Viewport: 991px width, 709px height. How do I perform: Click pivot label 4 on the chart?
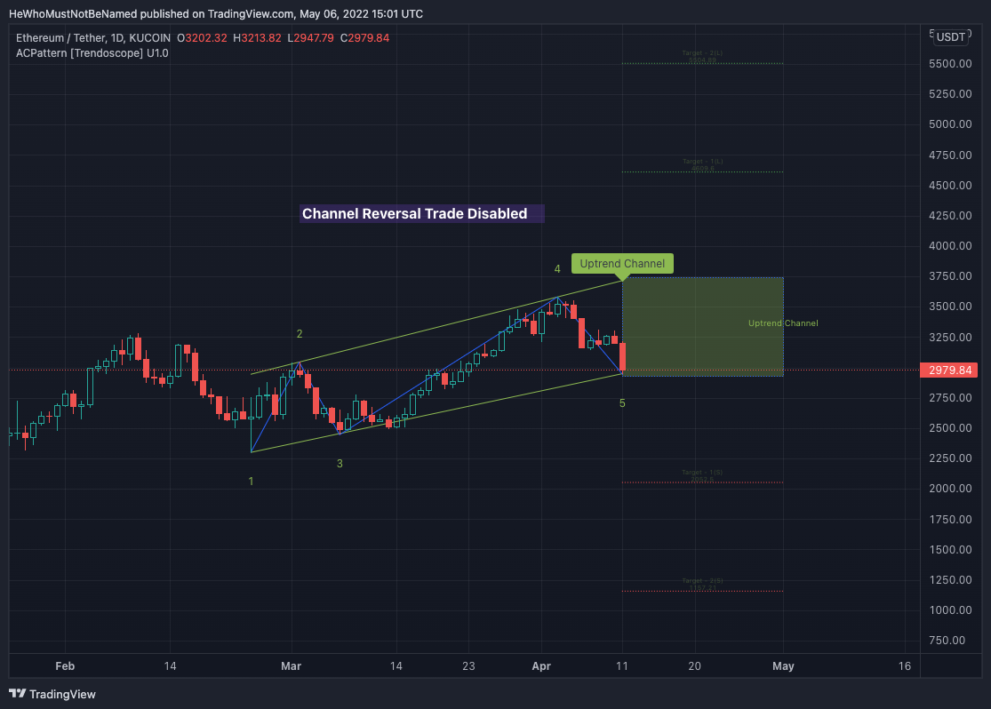[x=557, y=269]
